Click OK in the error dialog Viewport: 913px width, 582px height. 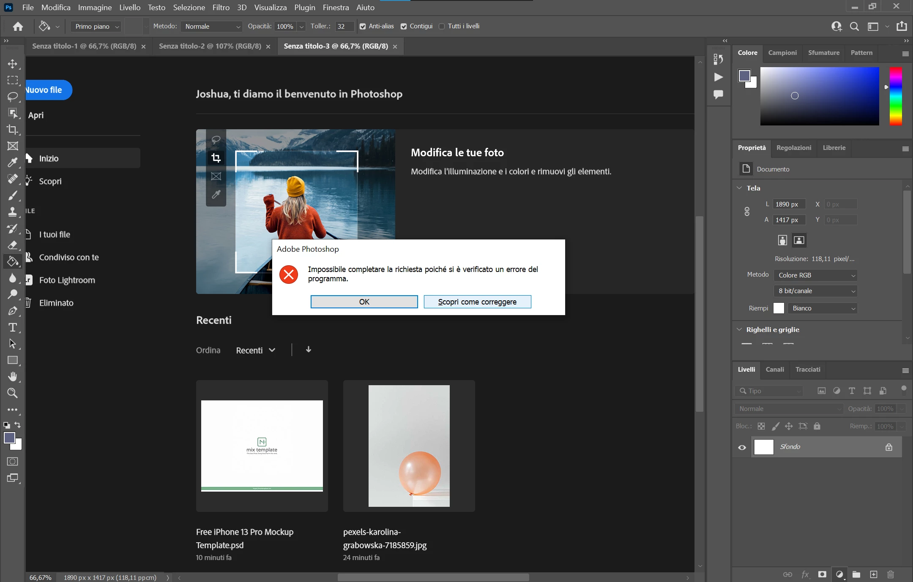pos(364,302)
